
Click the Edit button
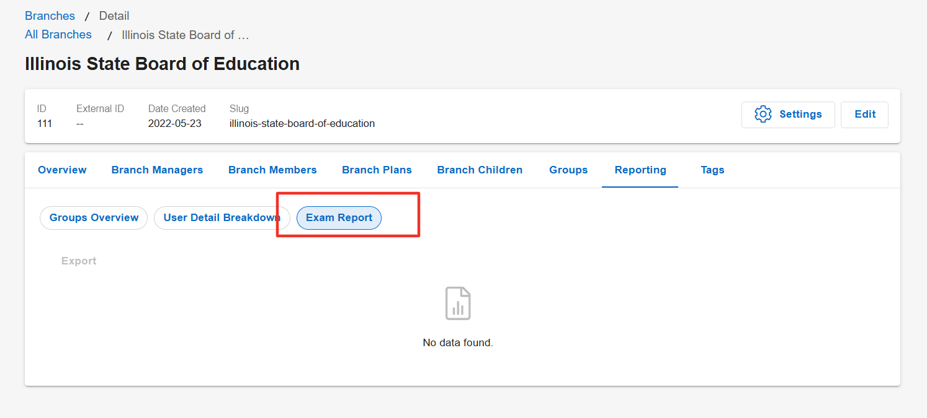tap(864, 115)
